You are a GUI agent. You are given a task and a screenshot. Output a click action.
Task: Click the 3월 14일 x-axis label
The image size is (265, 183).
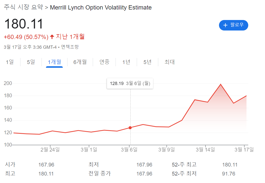(x=205, y=149)
